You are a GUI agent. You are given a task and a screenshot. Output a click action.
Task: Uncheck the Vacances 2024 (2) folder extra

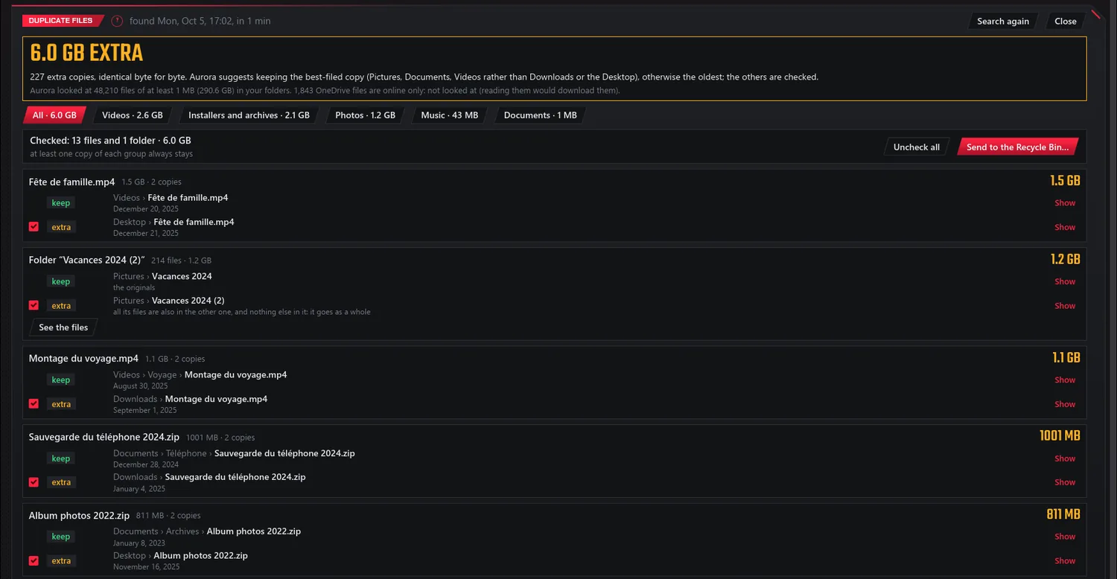34,305
